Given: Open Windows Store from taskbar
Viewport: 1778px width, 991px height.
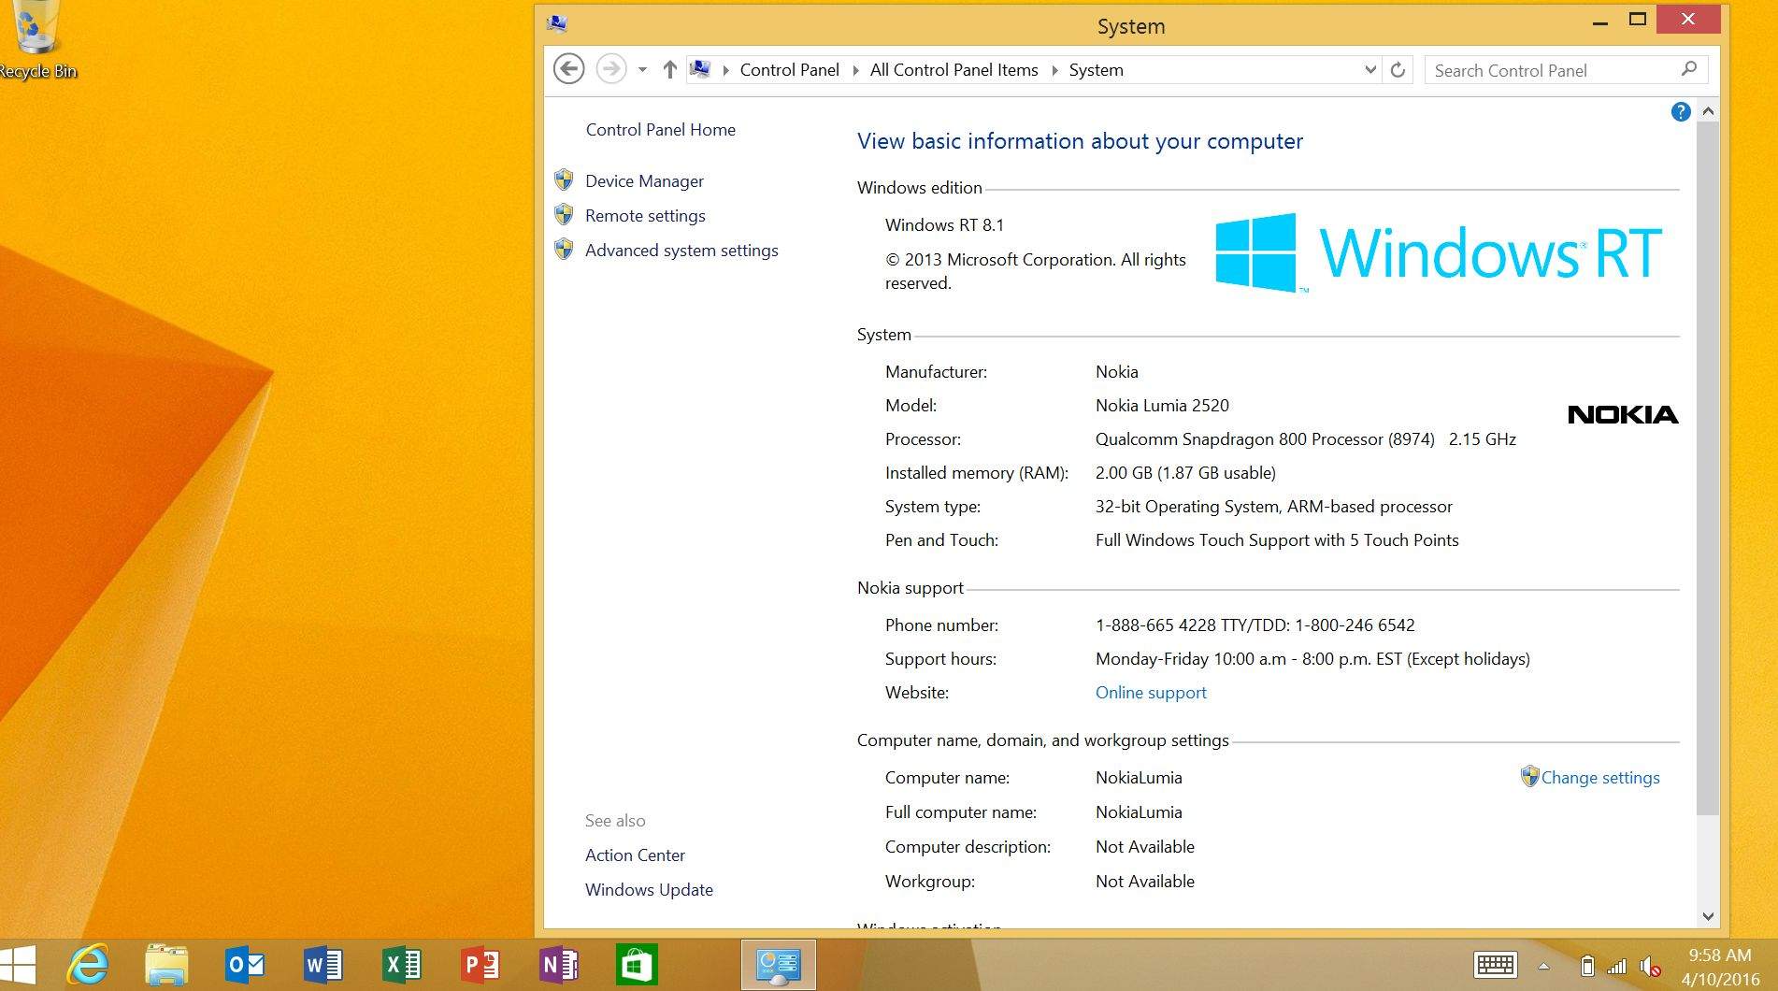Looking at the screenshot, I should 637,965.
